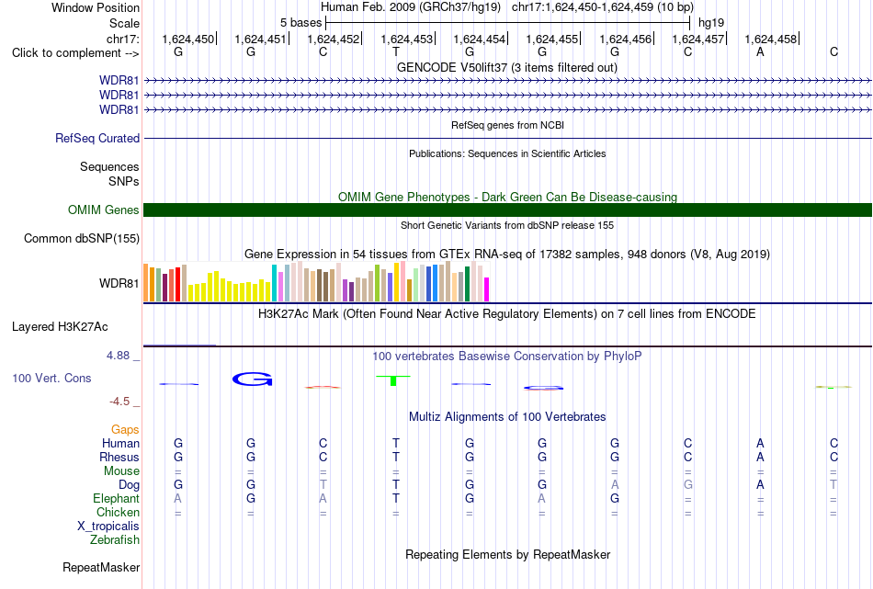Click the Common dbSNP(155) track label
This screenshot has height=589, width=873.
coord(82,238)
